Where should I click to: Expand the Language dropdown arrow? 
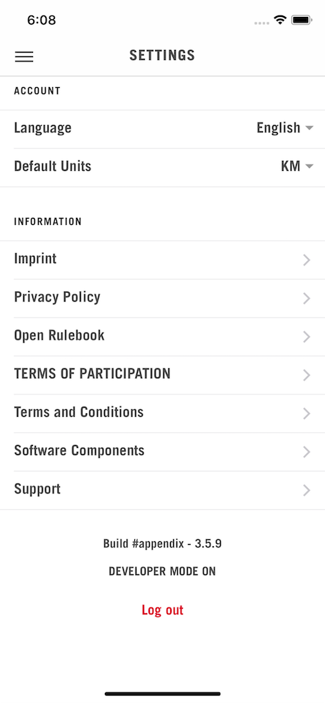click(309, 128)
